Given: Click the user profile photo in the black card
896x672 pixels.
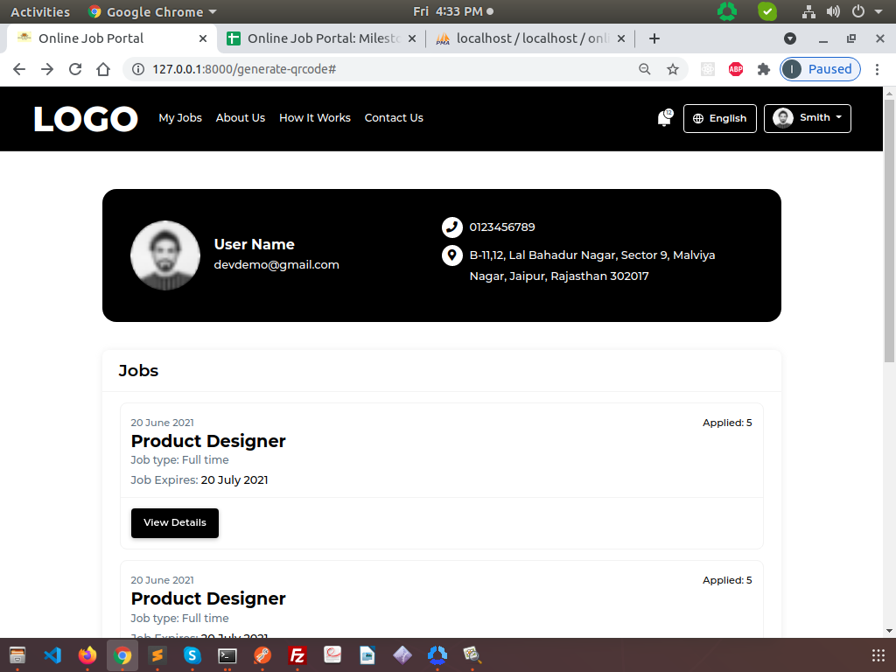Looking at the screenshot, I should click(165, 255).
